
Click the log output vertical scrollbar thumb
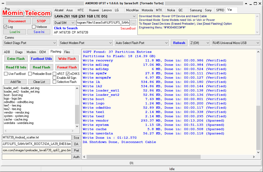tap(258, 127)
